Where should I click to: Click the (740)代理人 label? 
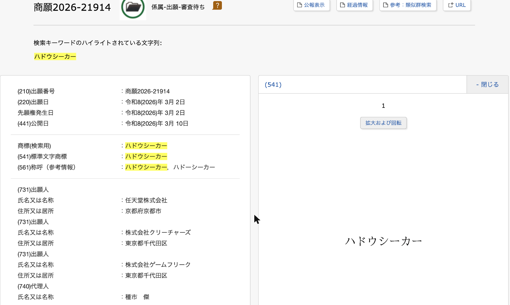(x=33, y=286)
